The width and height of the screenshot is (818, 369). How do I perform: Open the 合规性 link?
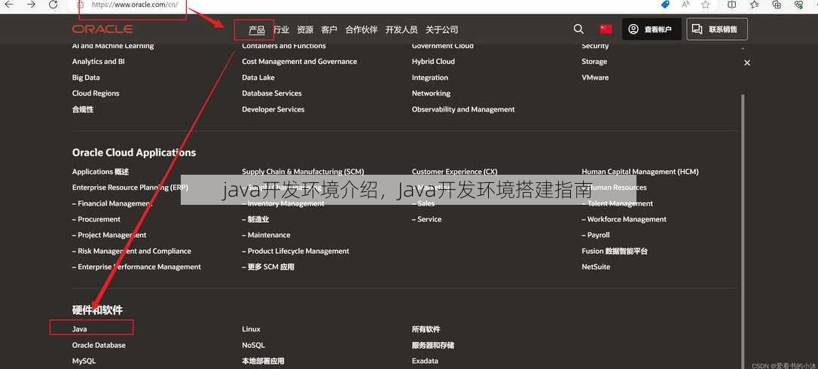click(x=82, y=109)
